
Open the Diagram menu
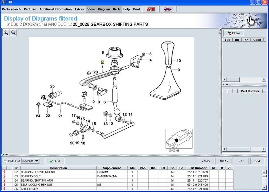point(104,9)
